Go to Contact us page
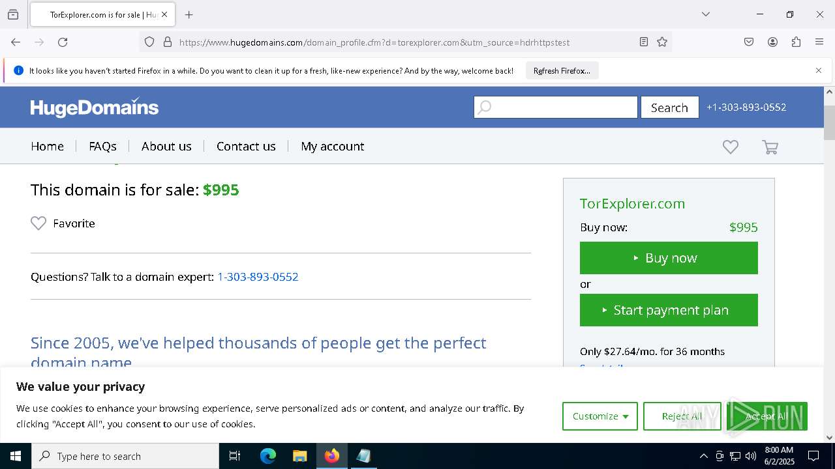The width and height of the screenshot is (835, 469). pos(246,147)
